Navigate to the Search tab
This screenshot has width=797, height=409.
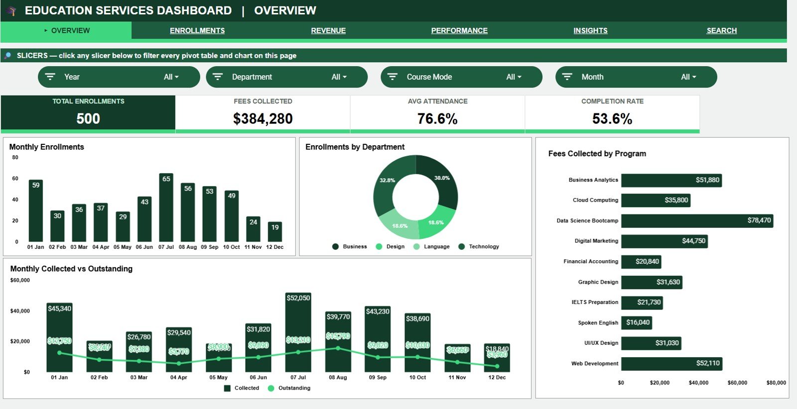click(x=721, y=30)
